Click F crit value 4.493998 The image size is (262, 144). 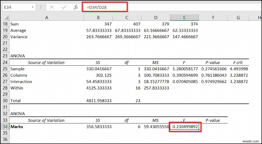(239, 69)
